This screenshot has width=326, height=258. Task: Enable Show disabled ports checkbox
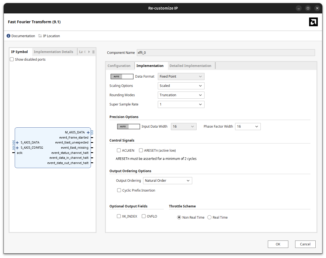(x=12, y=59)
